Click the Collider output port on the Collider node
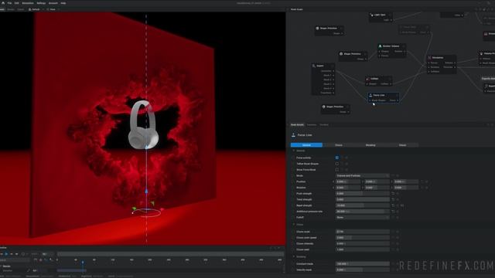This screenshot has width=495, height=278. [391, 84]
